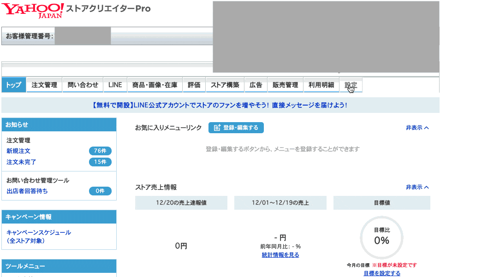Click the 登録・編集する register icon button

237,128
